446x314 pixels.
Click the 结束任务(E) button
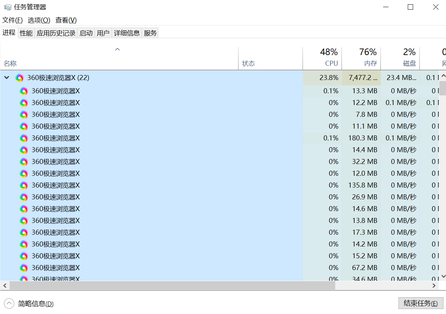click(x=421, y=303)
